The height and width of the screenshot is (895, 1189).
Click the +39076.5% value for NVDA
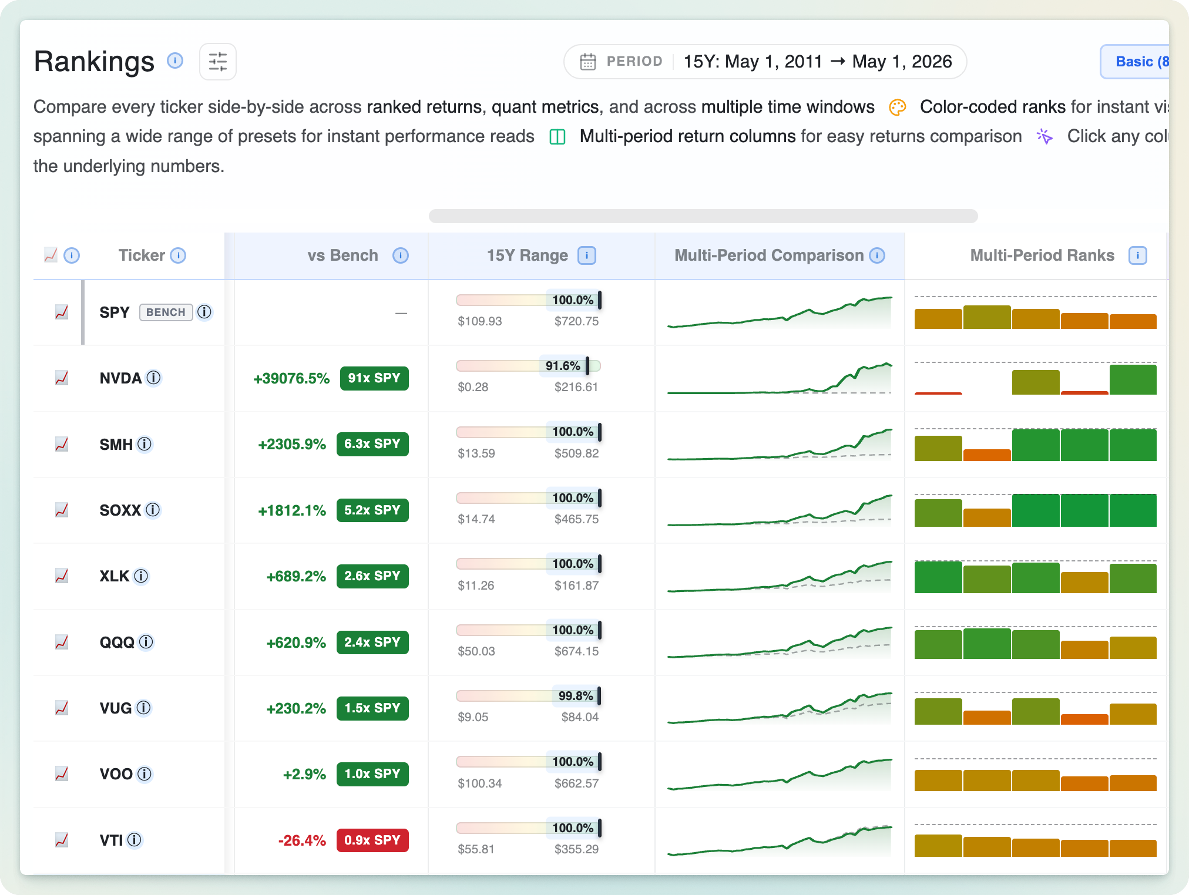pyautogui.click(x=291, y=379)
